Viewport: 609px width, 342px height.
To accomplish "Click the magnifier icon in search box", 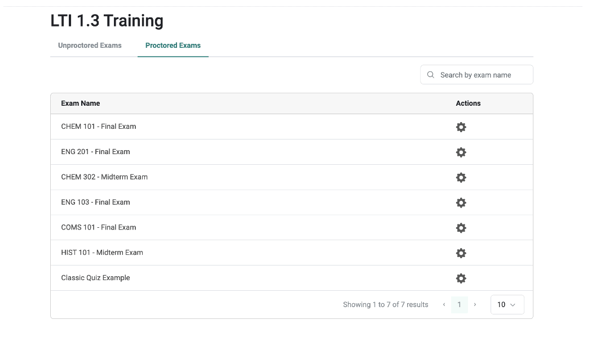I will click(x=430, y=75).
